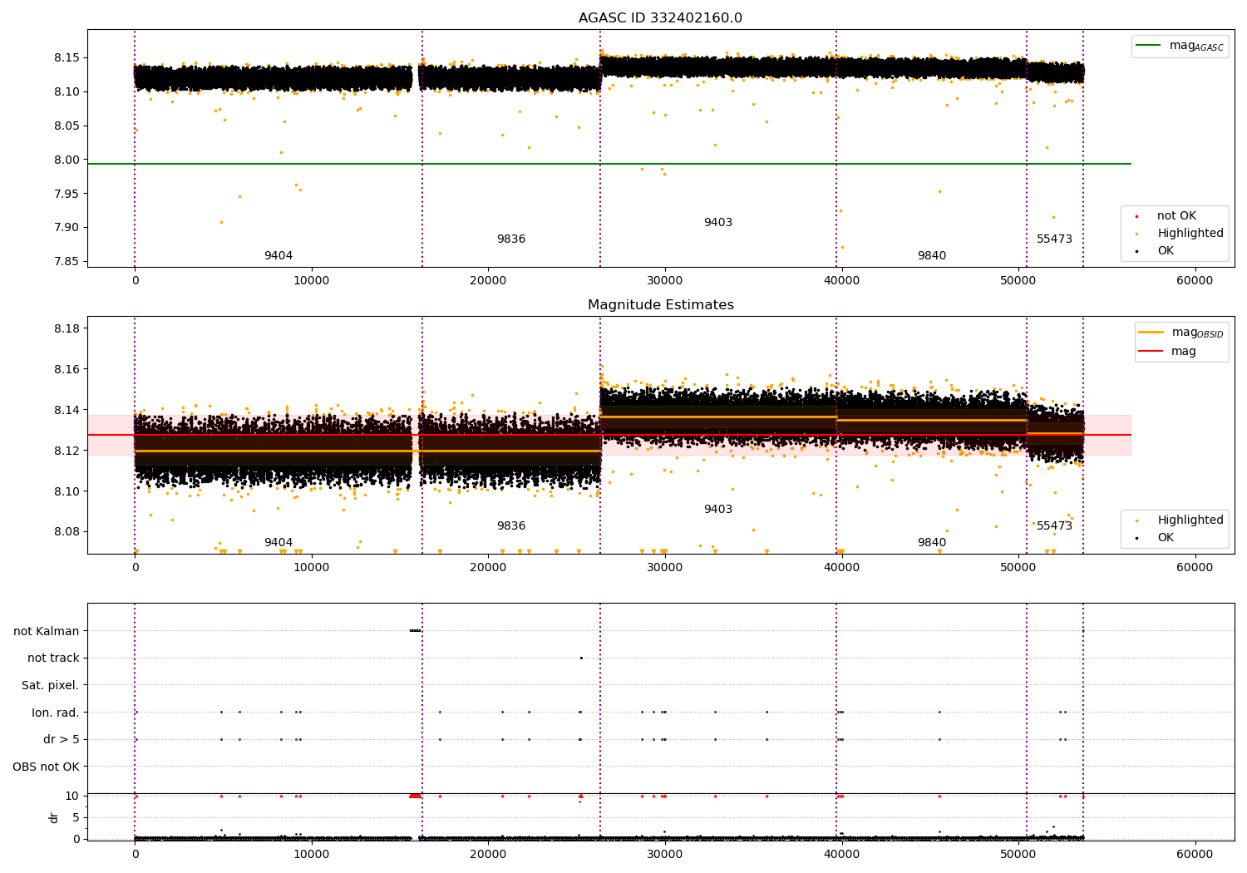Click the 'AGASC ID 332402160.0' plot title

pyautogui.click(x=660, y=18)
